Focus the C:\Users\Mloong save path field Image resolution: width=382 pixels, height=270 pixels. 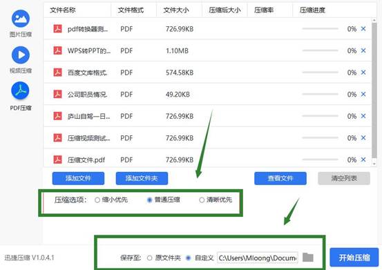click(x=258, y=258)
